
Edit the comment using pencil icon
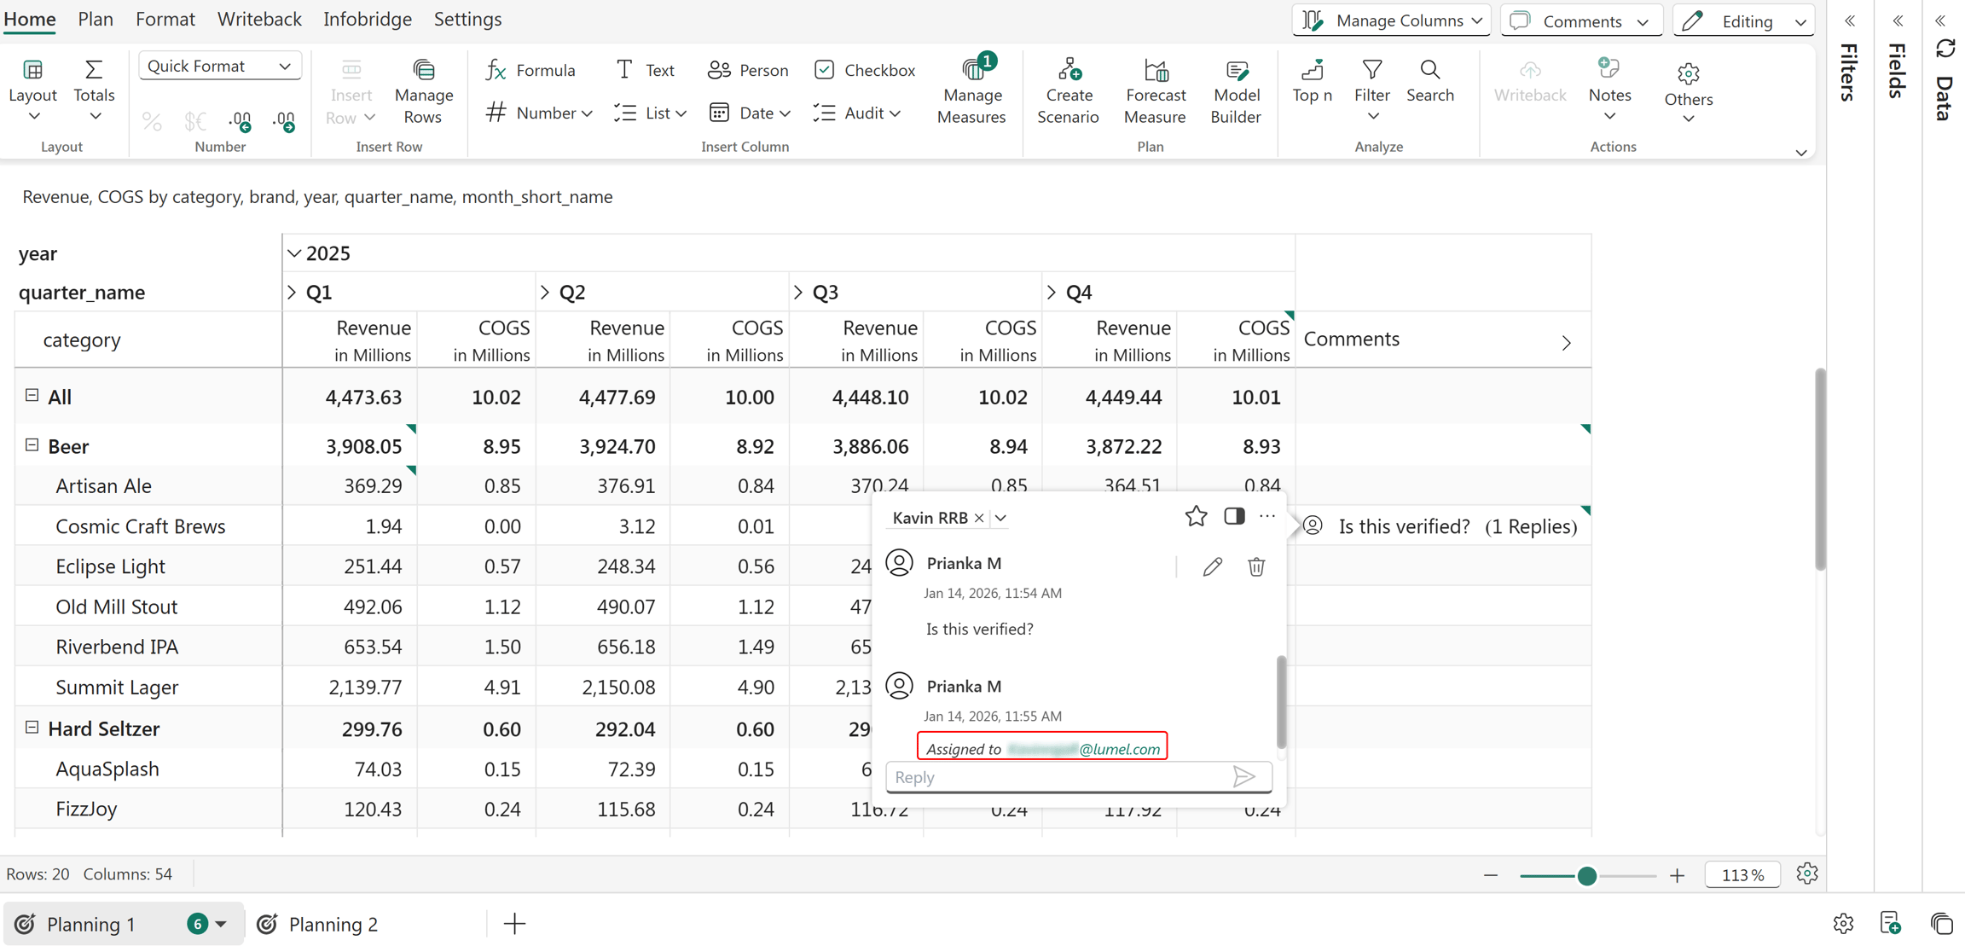tap(1212, 566)
